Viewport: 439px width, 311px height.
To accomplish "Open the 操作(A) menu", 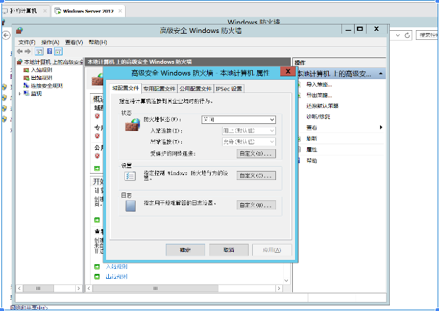I will [x=50, y=43].
